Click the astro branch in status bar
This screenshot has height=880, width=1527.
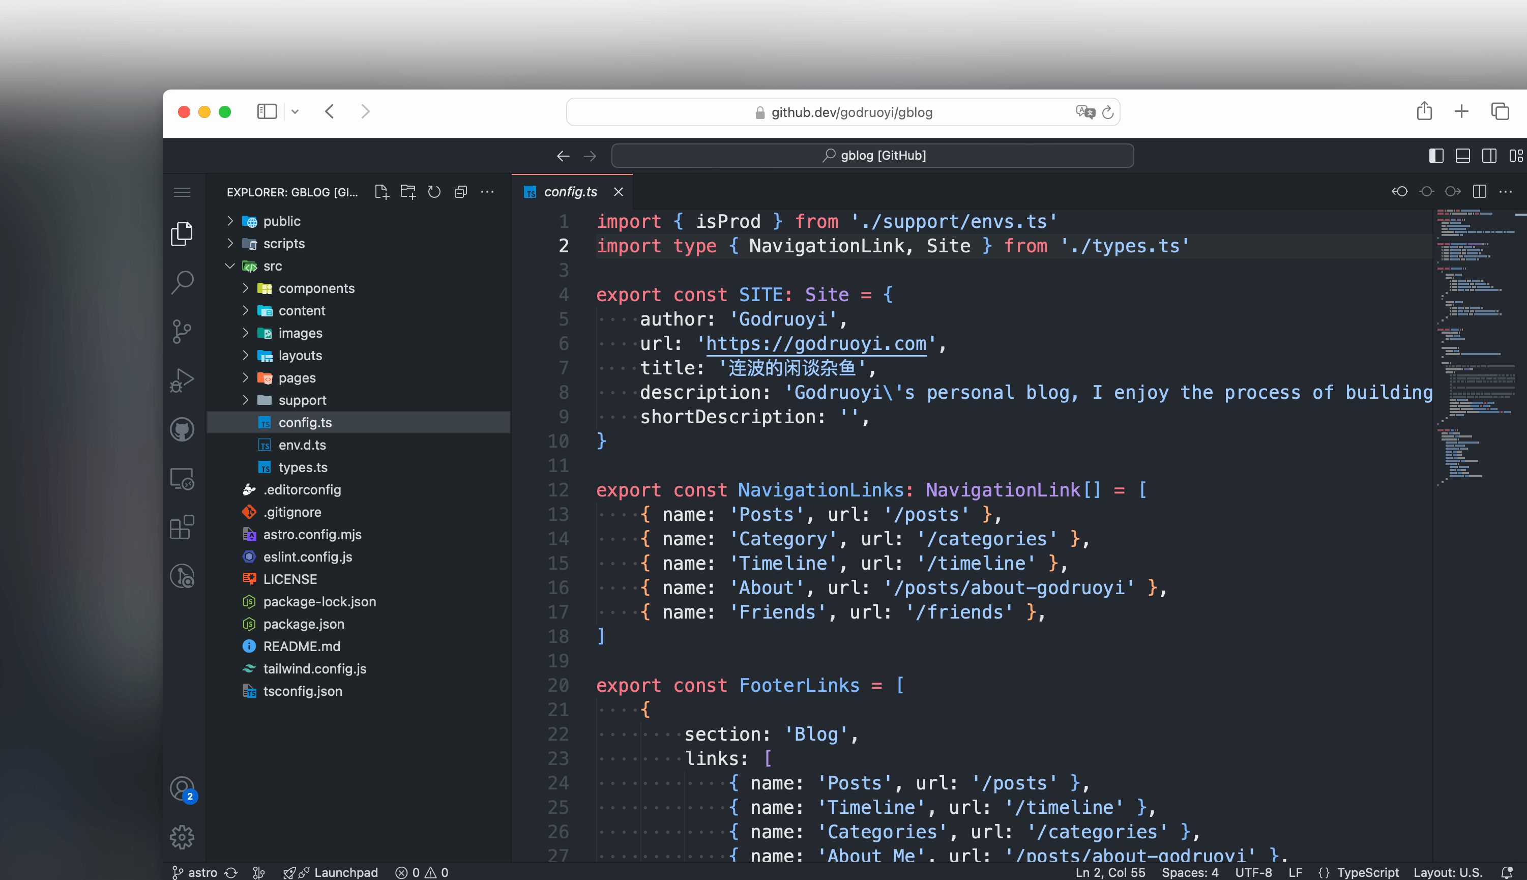[x=195, y=872]
